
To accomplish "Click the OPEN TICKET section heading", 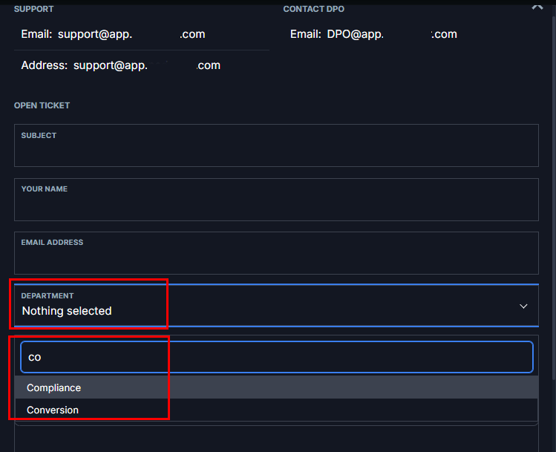I will click(x=42, y=105).
